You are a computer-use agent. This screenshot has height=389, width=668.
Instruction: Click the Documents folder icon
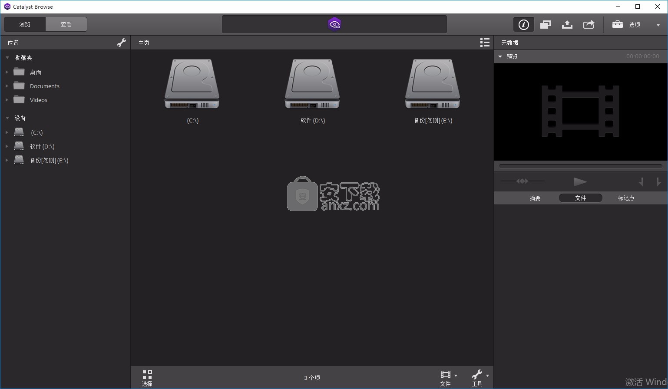tap(19, 86)
